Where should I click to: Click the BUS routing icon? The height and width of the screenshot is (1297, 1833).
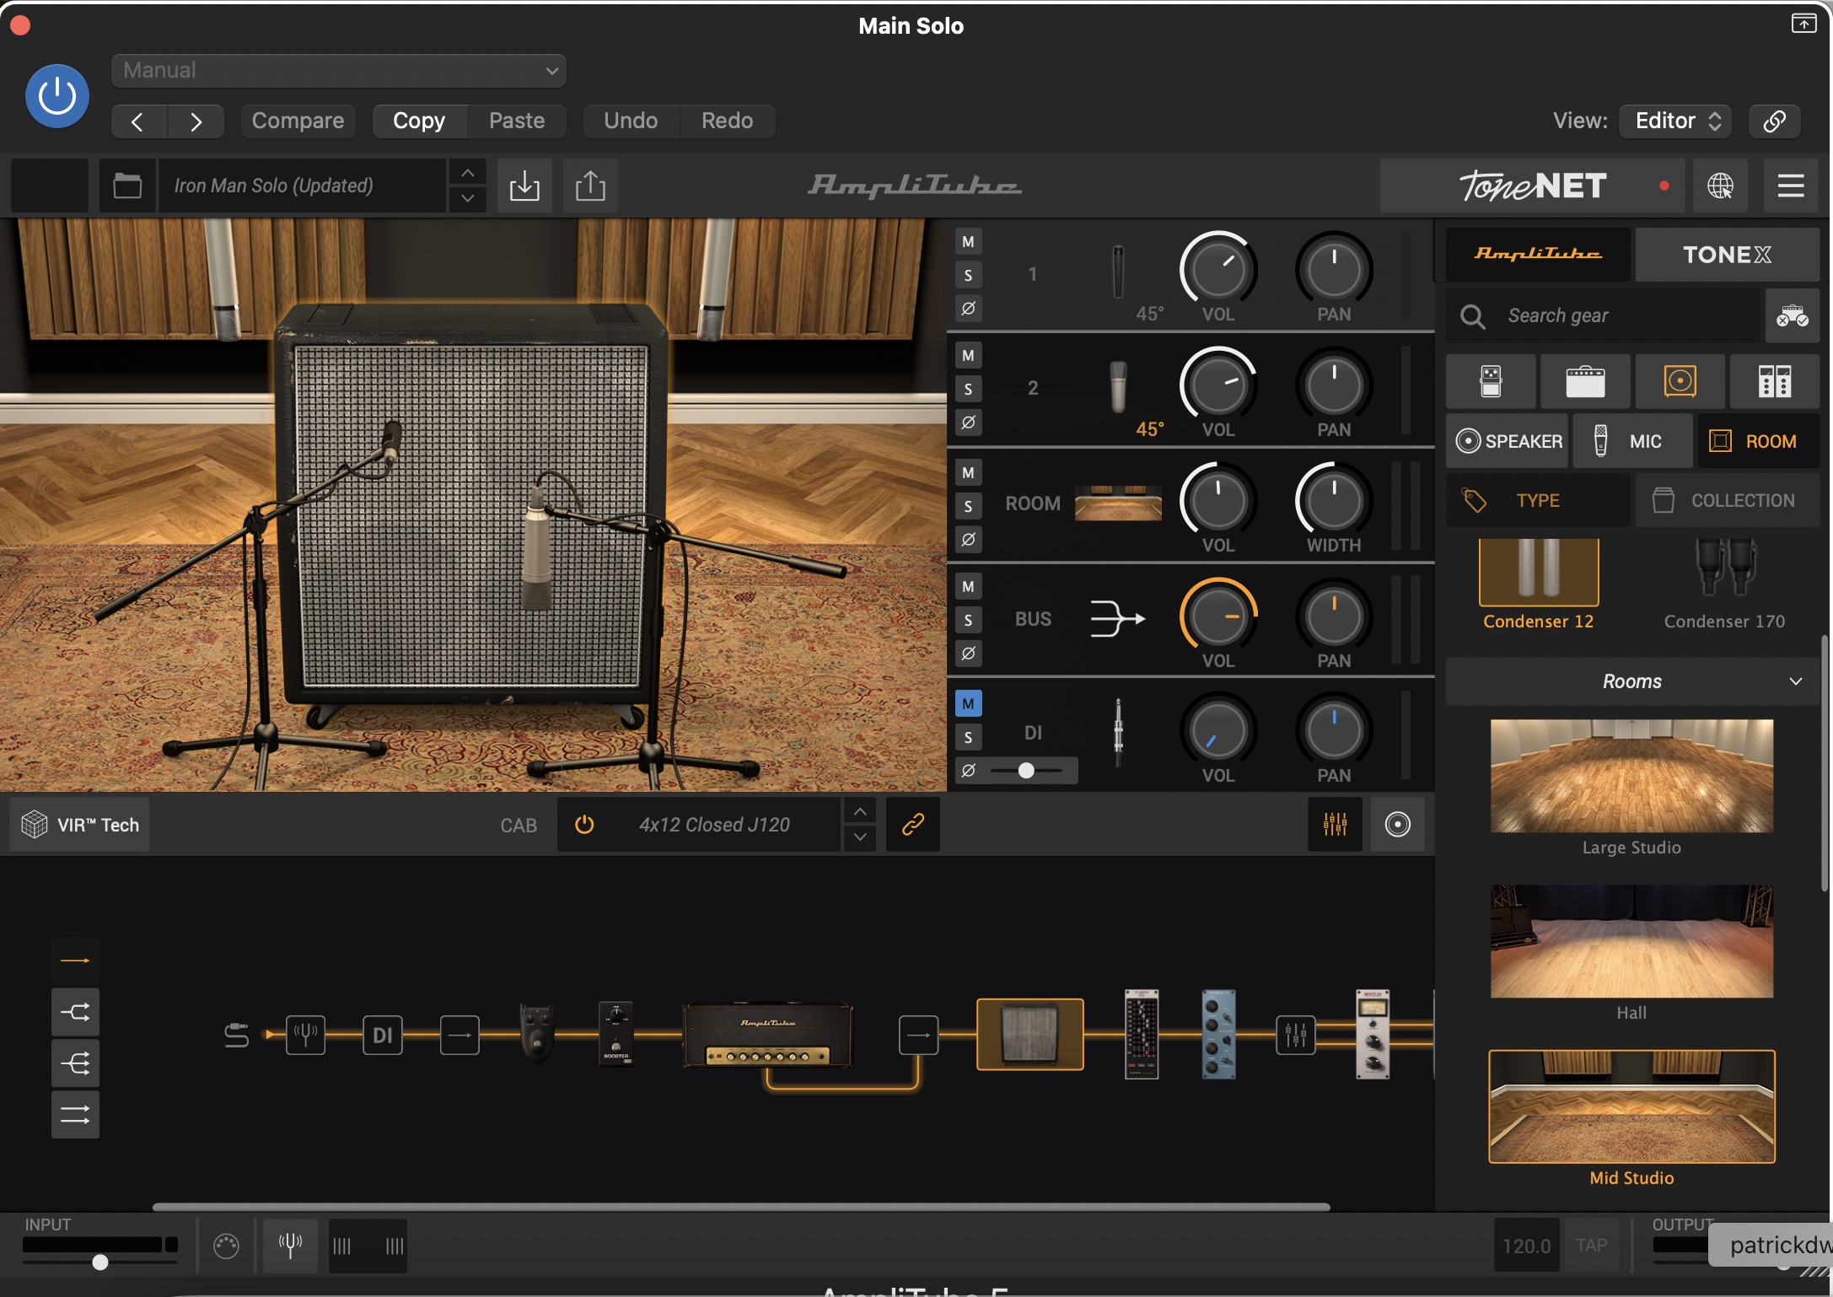click(x=1118, y=618)
